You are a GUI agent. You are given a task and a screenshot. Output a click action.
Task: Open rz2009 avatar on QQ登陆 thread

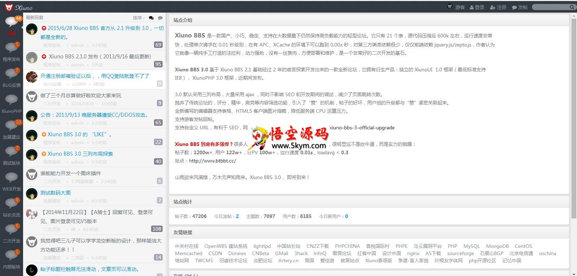(32, 77)
